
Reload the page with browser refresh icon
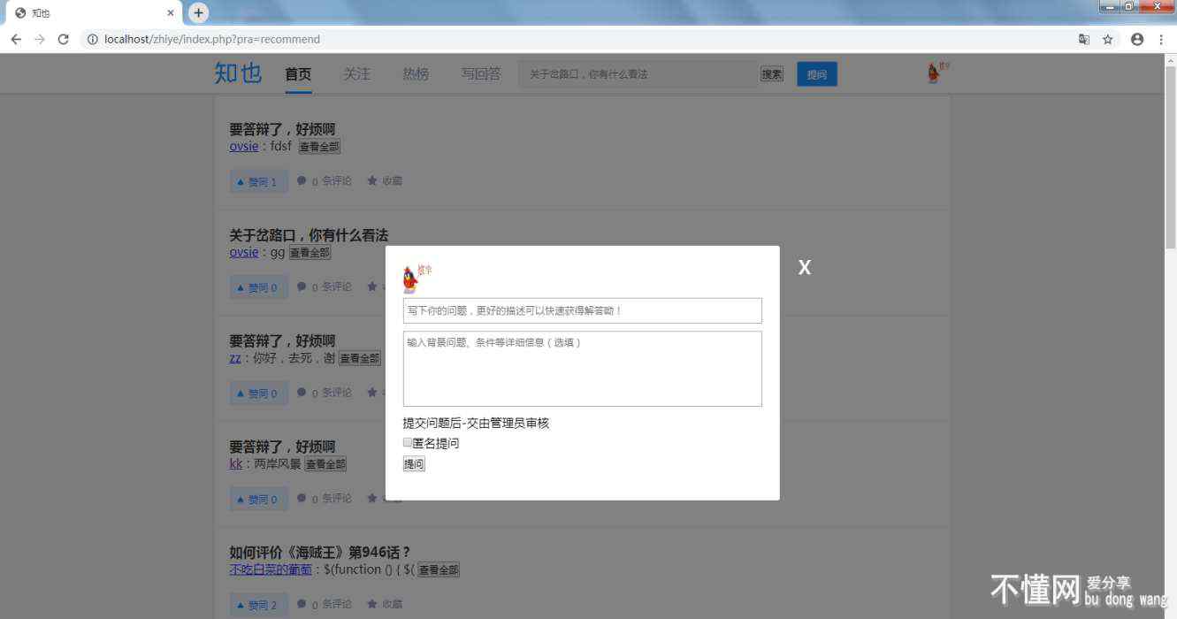point(64,39)
